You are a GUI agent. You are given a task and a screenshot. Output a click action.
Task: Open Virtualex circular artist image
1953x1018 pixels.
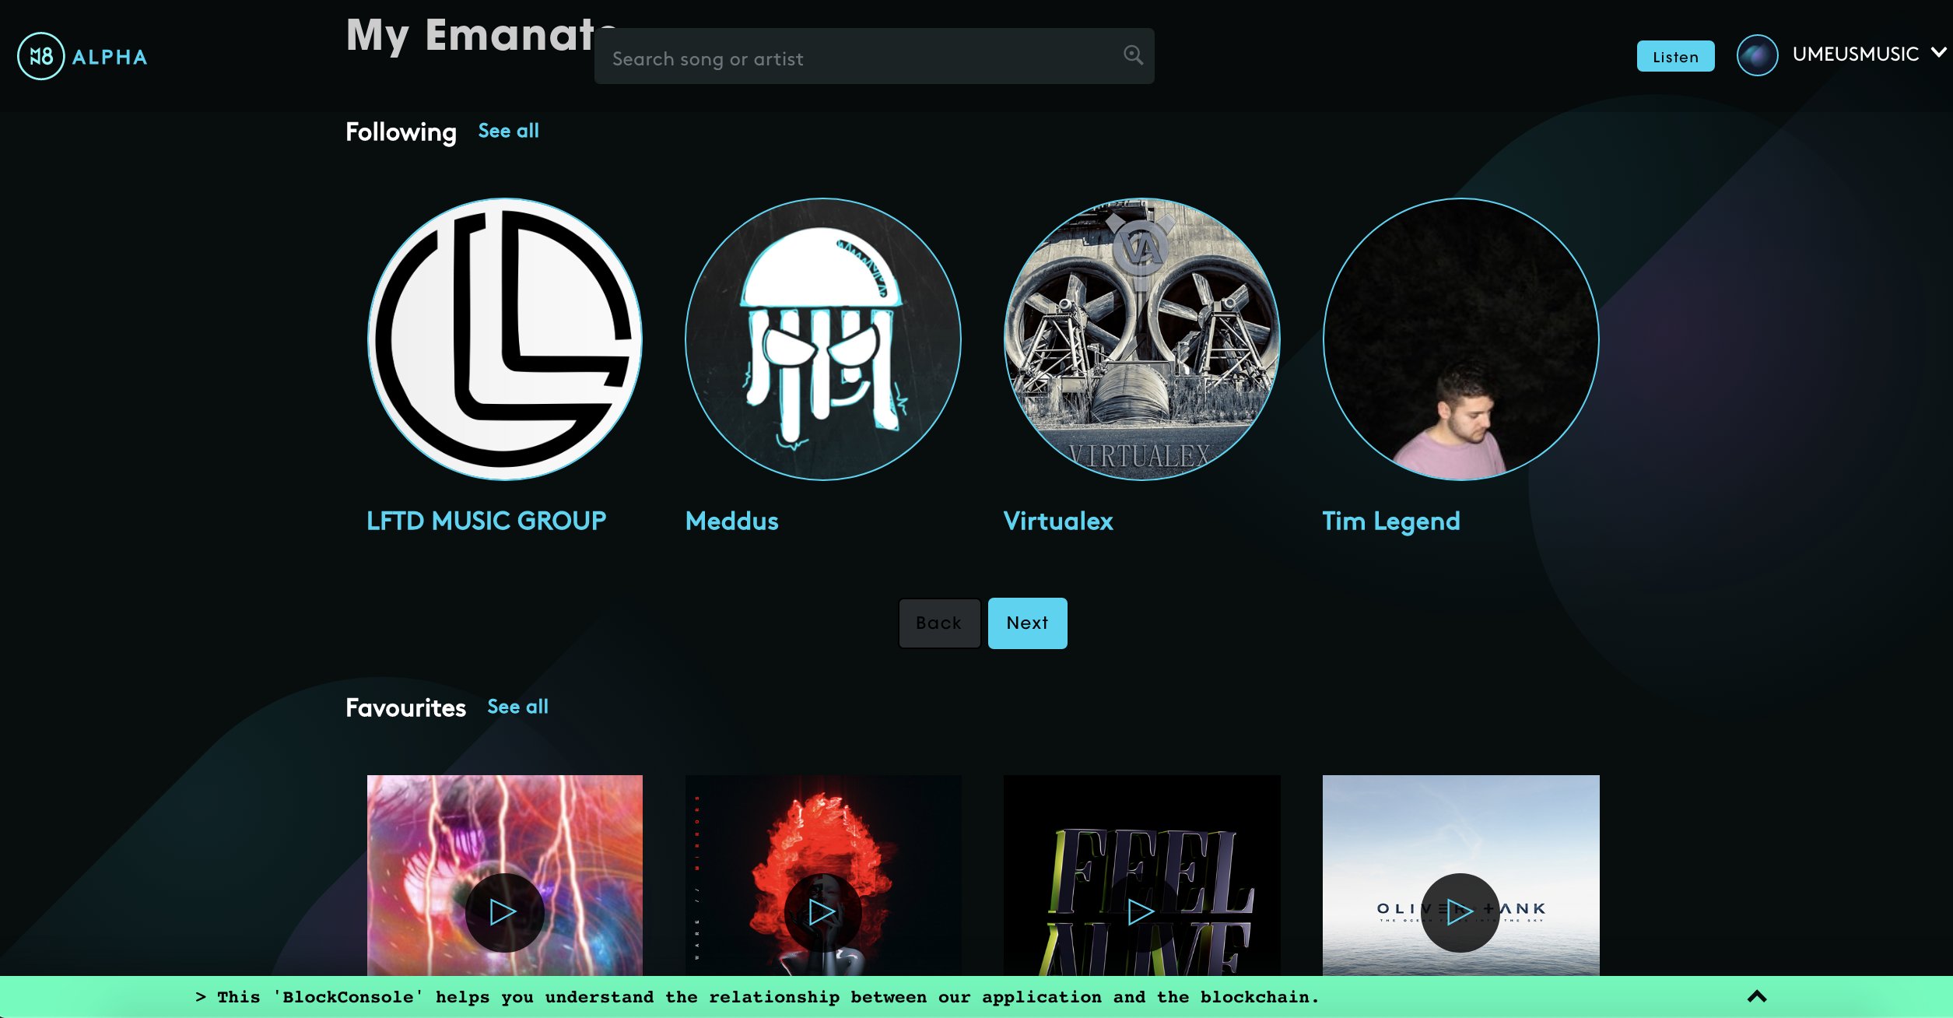point(1141,339)
